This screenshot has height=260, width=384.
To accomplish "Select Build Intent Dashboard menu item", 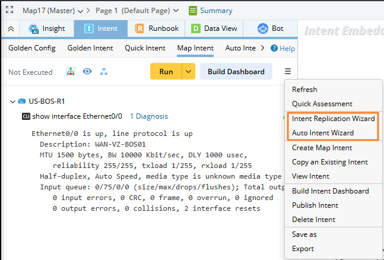I will coord(334,191).
